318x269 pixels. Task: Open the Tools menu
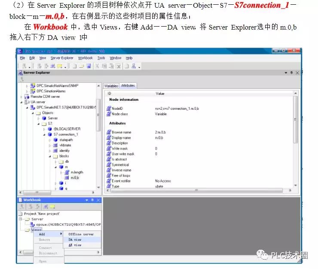coord(101,58)
